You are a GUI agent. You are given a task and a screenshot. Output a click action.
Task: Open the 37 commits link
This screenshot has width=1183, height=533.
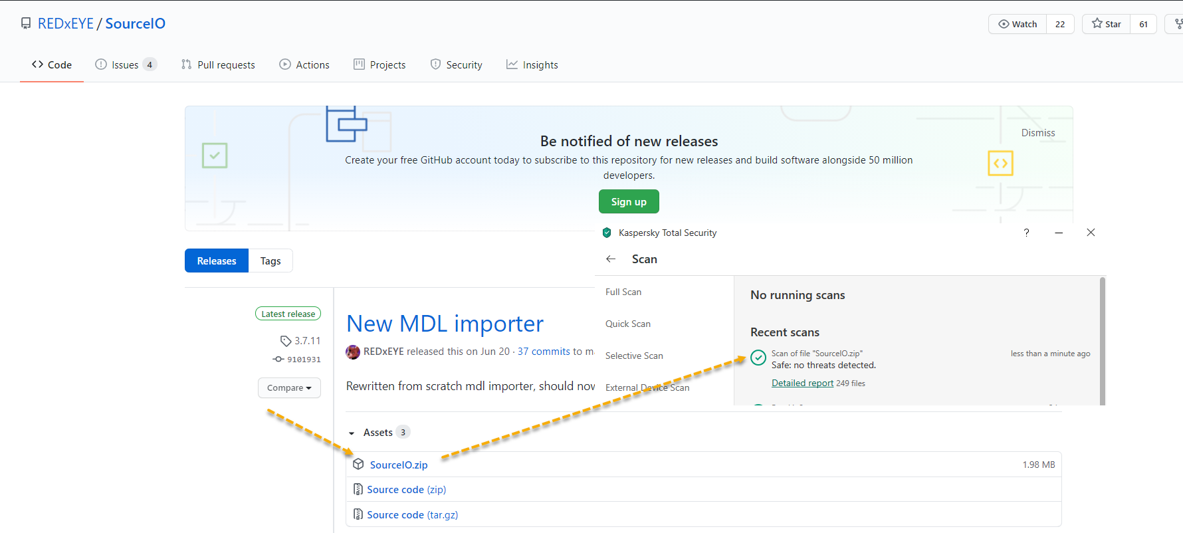544,352
